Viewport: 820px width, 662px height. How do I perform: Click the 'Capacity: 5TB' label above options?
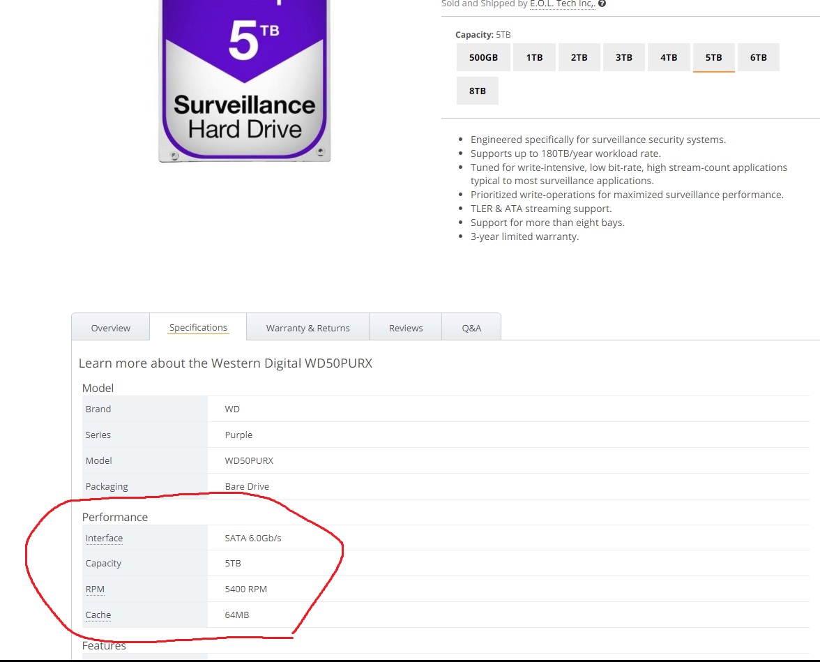pos(483,35)
